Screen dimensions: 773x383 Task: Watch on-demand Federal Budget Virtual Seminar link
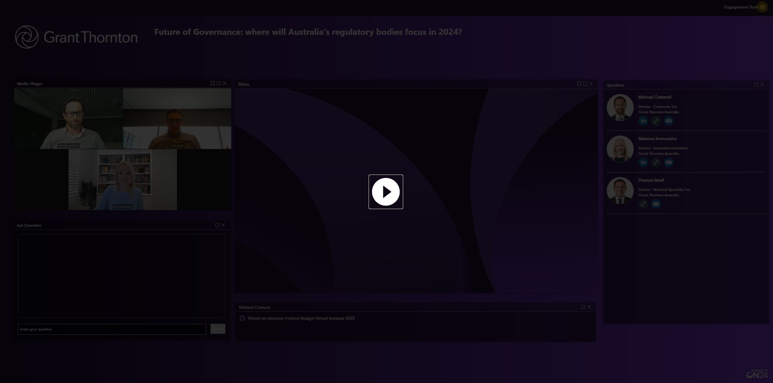[301, 318]
